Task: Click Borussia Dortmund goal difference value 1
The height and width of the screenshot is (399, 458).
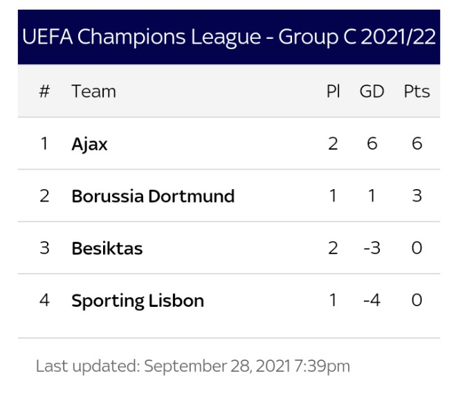Action: point(372,196)
